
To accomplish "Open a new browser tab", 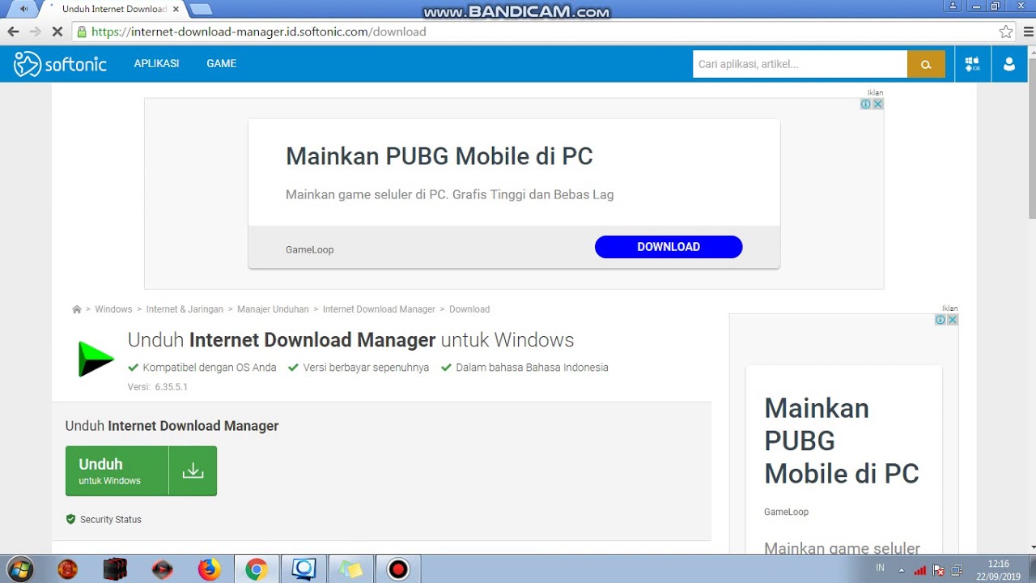I will coord(200,9).
